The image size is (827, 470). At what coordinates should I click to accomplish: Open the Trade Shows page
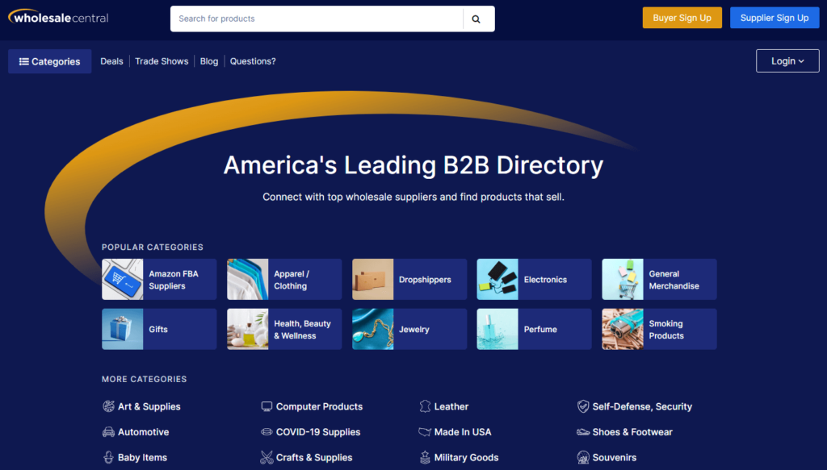click(x=162, y=61)
